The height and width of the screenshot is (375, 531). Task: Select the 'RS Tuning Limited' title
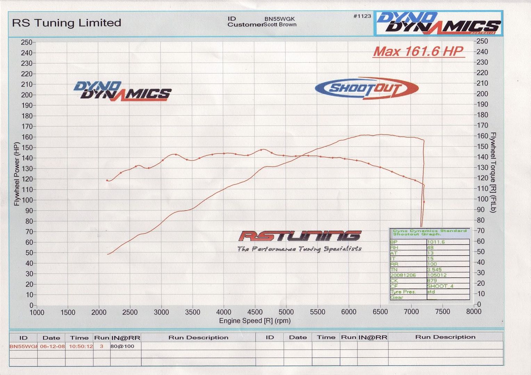point(66,23)
